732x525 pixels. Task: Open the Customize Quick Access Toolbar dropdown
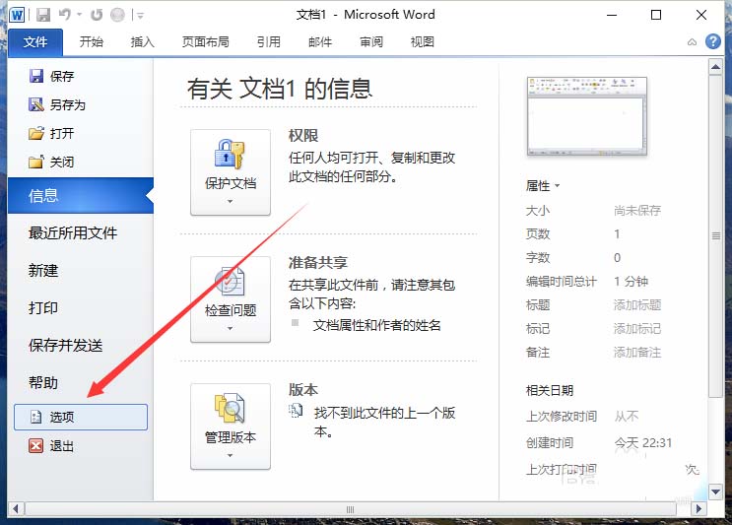pos(140,16)
